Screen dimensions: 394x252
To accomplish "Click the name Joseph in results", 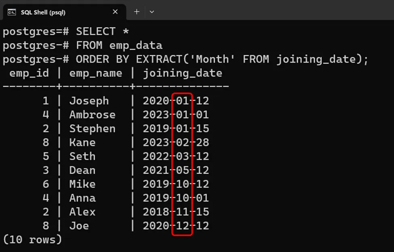I will [x=89, y=101].
